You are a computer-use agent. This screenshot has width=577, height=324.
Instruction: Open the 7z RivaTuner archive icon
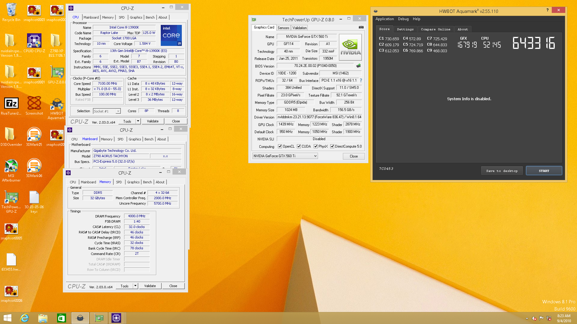(11, 106)
